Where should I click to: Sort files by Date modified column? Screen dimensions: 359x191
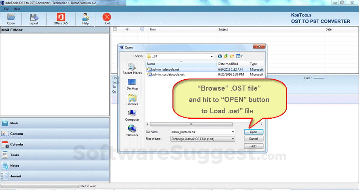coord(232,64)
